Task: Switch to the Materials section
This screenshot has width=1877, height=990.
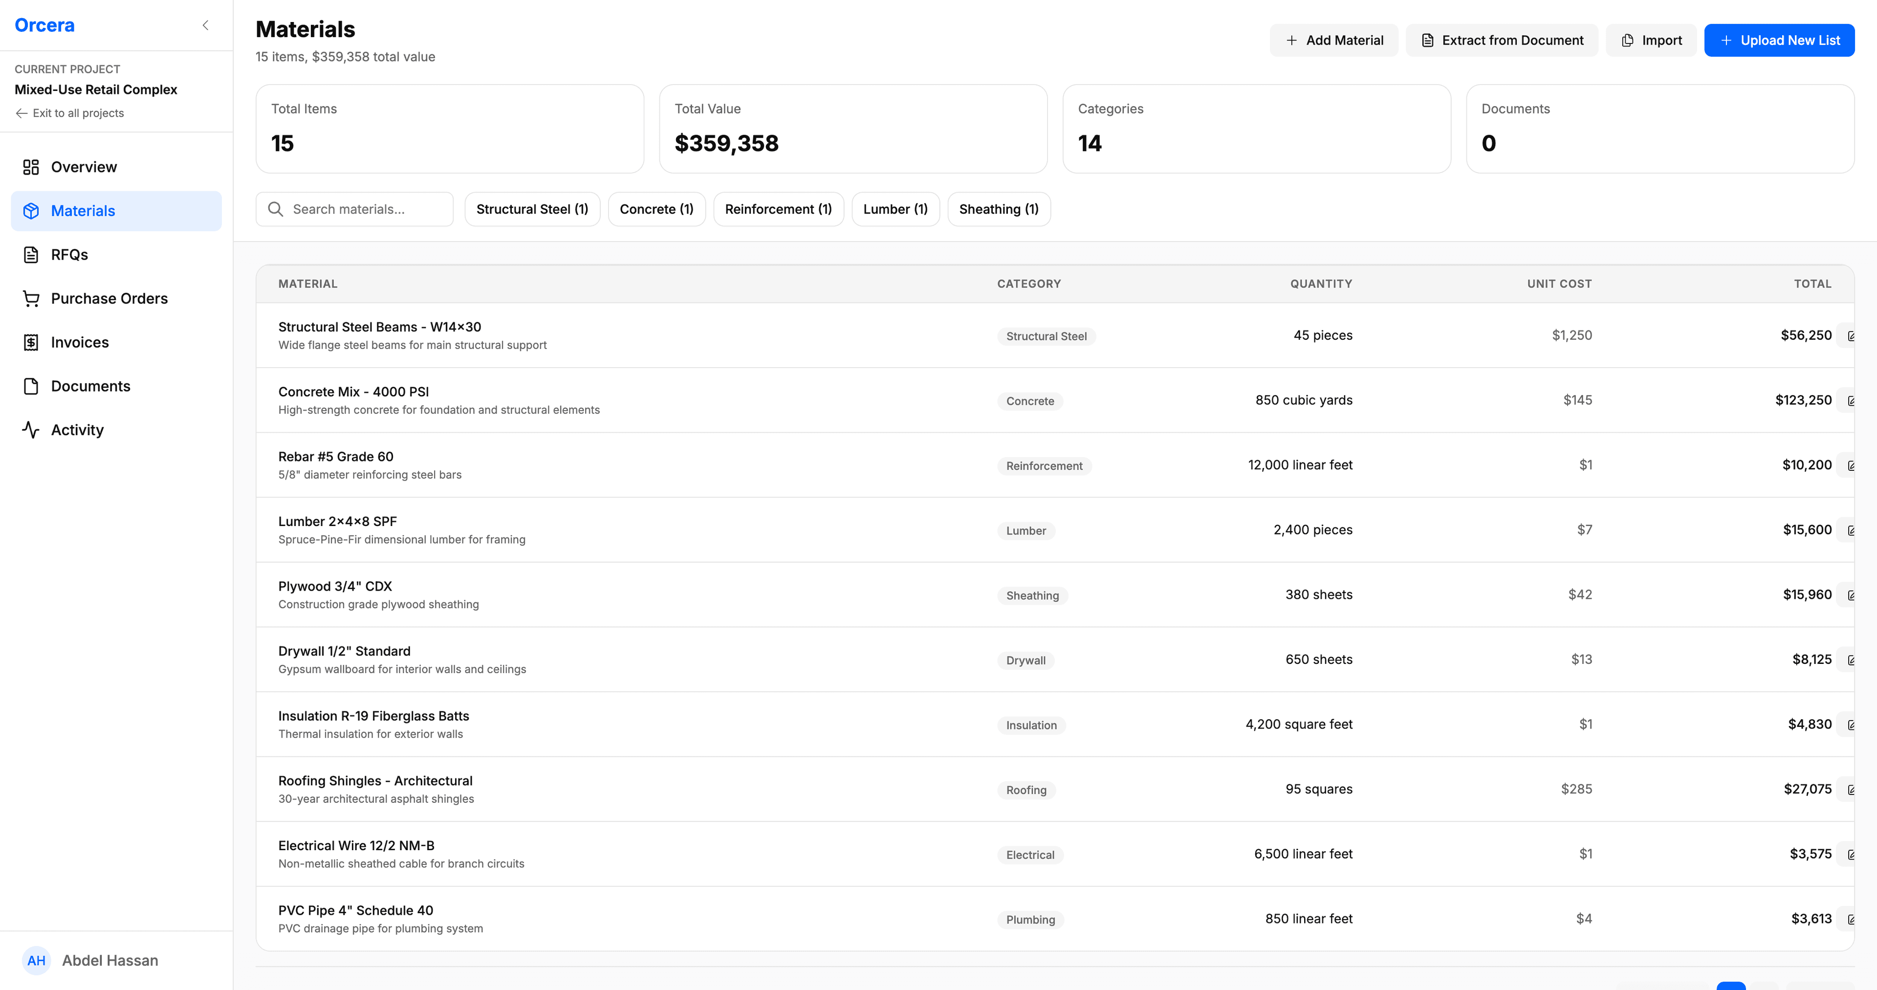Action: 82,211
